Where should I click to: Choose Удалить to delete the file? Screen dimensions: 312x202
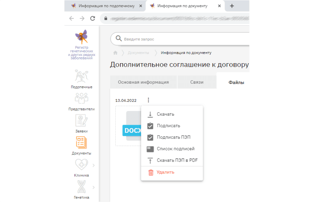(172, 173)
